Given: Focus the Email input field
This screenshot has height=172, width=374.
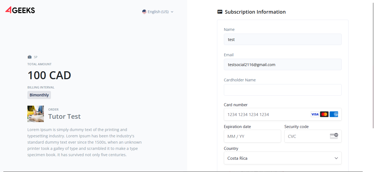Looking at the screenshot, I should pos(282,65).
